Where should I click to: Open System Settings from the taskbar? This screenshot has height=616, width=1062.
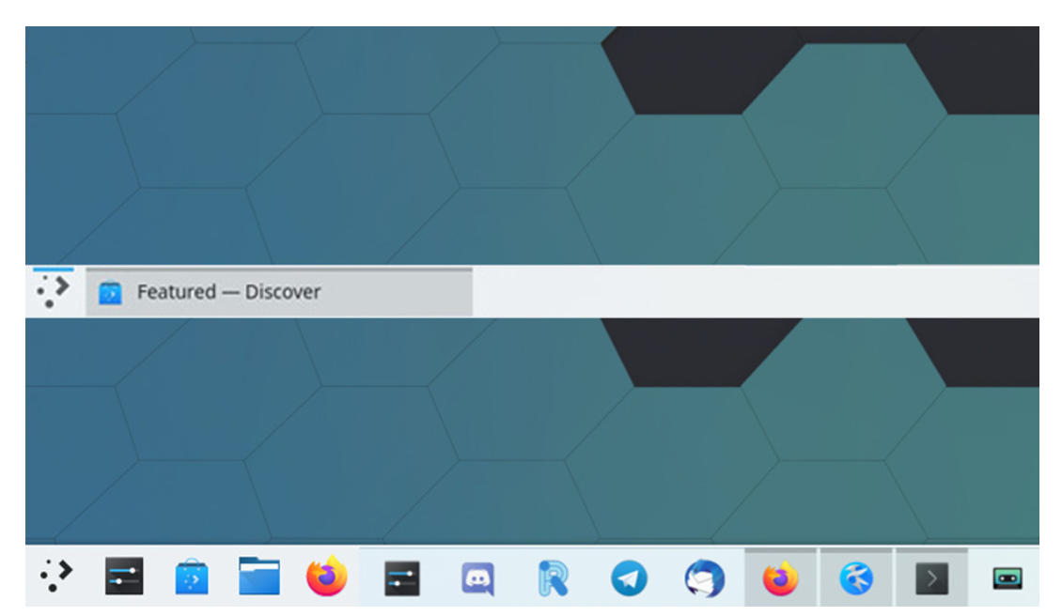click(125, 577)
